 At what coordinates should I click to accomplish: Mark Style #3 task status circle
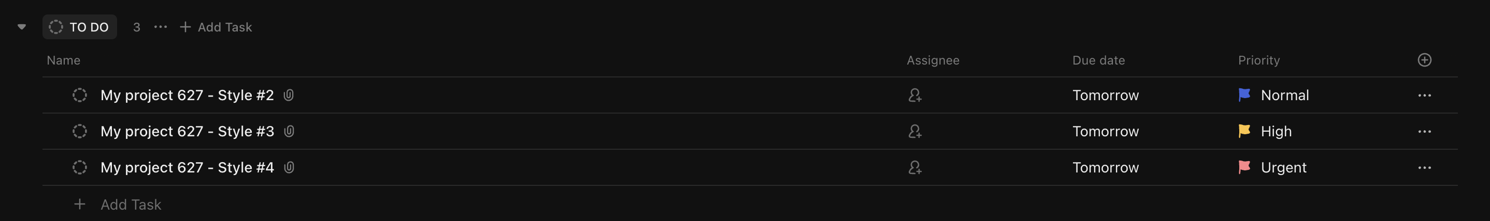[x=80, y=132]
